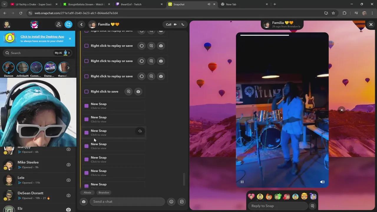View Demon's story thumbnail
Viewport: 377px width, 212px height.
coord(9,67)
